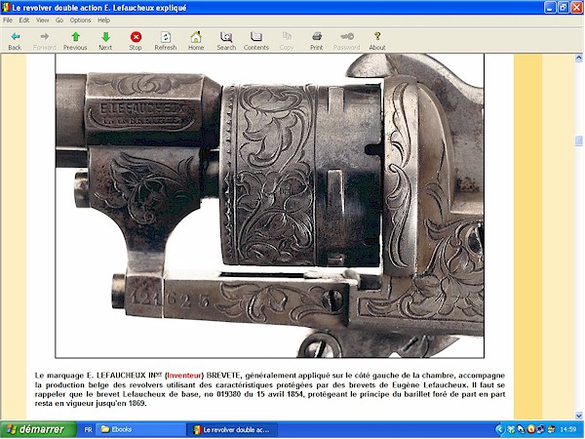
Task: Click the vertical scrollbar up arrow
Action: click(x=578, y=58)
